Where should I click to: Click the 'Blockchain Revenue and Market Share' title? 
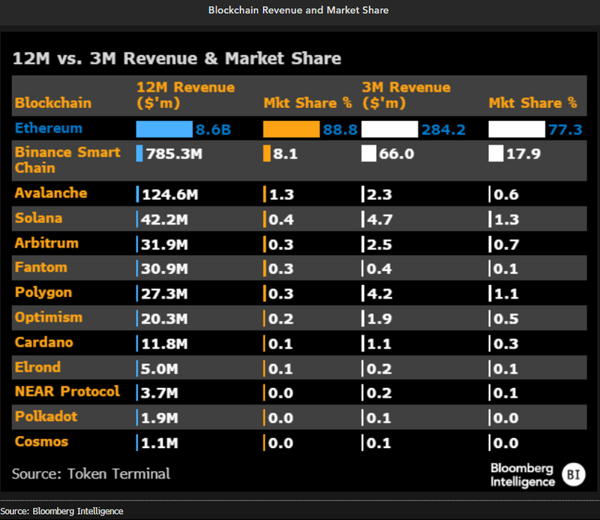click(x=298, y=10)
